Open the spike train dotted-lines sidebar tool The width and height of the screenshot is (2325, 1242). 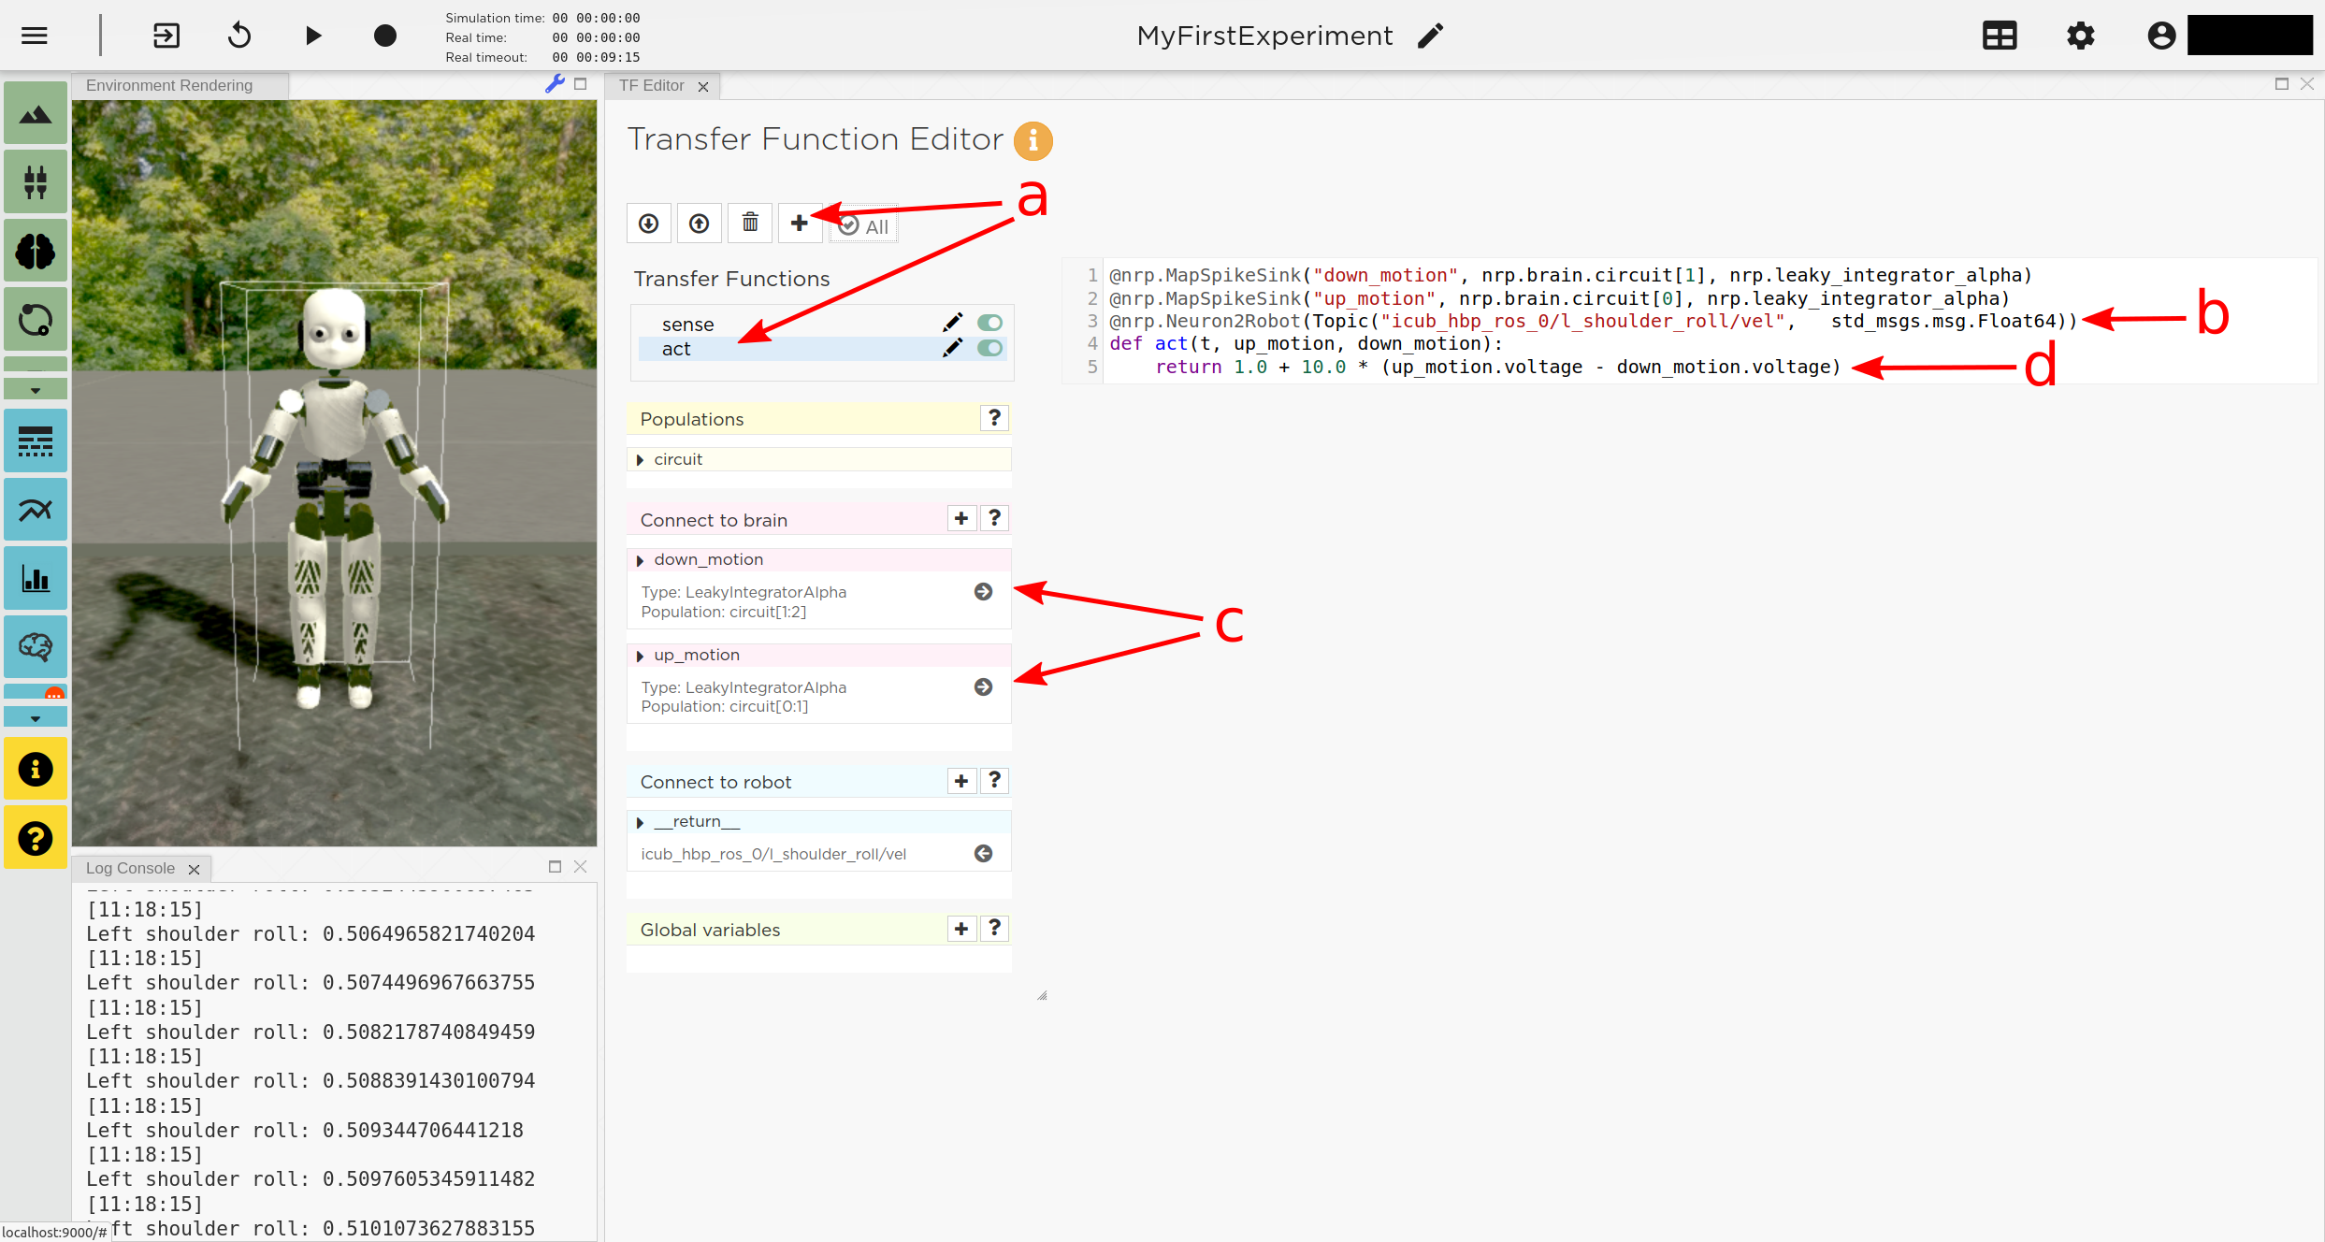coord(36,440)
